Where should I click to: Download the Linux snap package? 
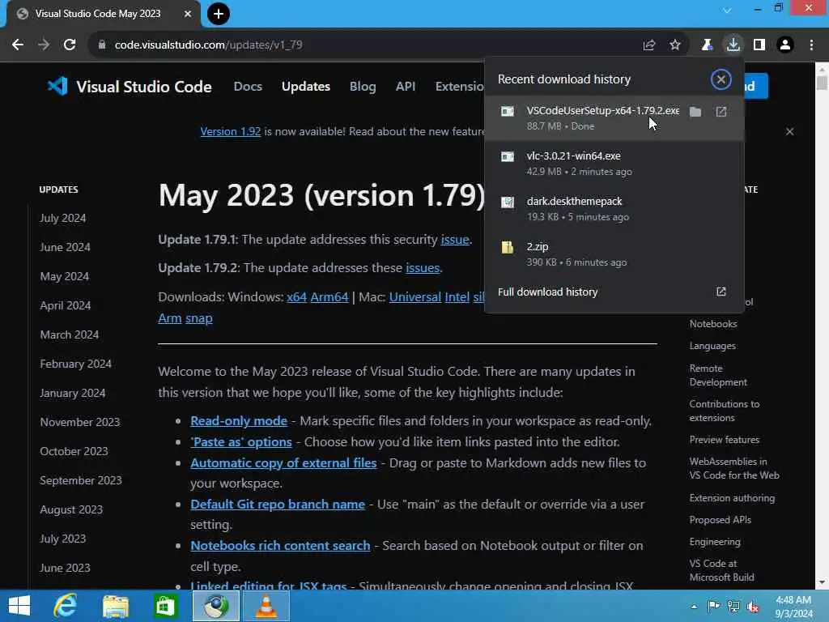(x=199, y=318)
